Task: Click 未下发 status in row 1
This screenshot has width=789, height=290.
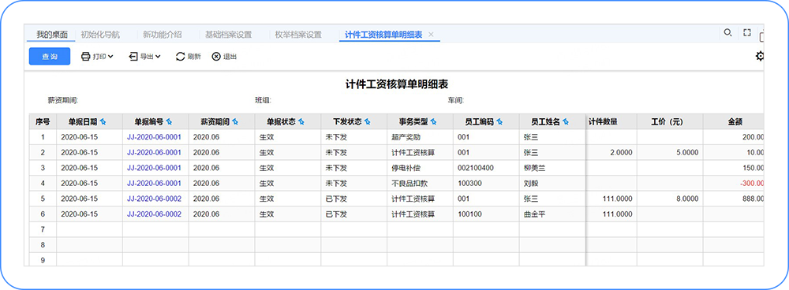Action: click(336, 137)
